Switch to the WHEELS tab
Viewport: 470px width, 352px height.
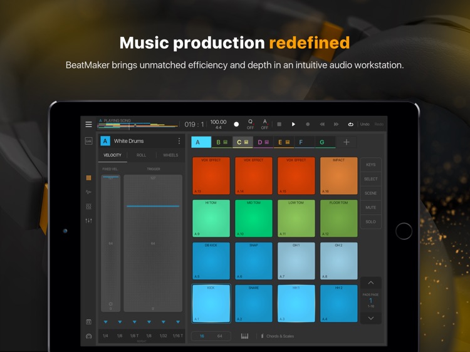point(170,155)
